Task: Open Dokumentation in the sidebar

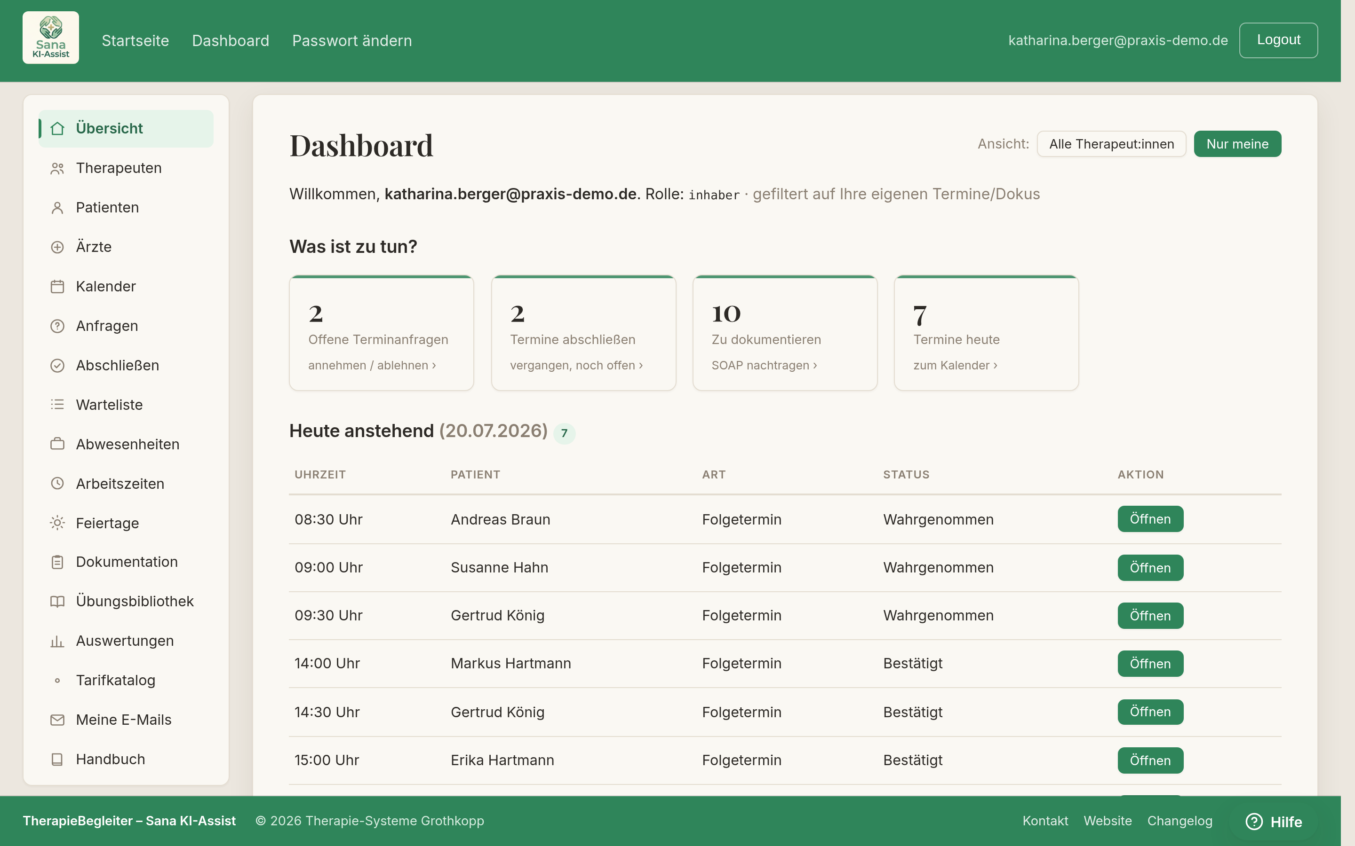Action: point(126,562)
